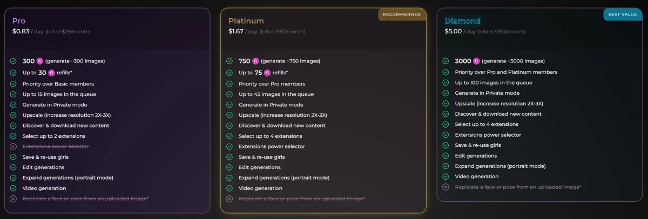The width and height of the screenshot is (648, 219).
Task: Click the Diamond $5.00 per day price
Action: tap(454, 31)
